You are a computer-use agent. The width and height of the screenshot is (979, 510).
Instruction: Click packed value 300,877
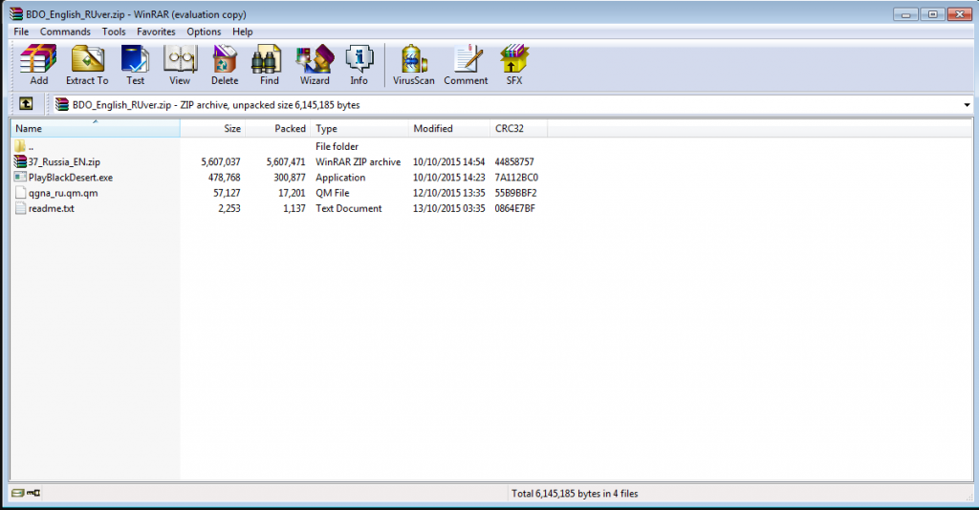(289, 178)
